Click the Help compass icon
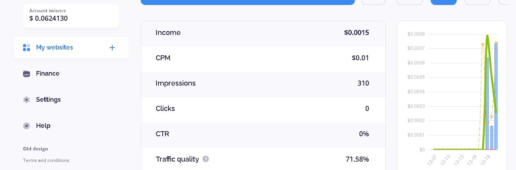The height and width of the screenshot is (170, 516). (x=27, y=126)
